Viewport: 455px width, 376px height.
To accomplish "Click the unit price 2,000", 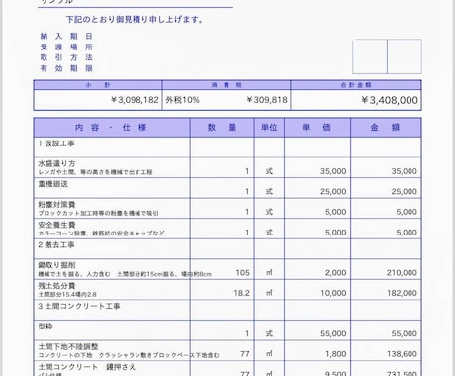I will click(336, 273).
